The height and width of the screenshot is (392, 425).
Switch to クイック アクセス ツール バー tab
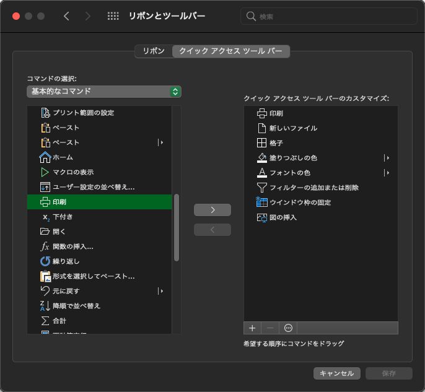tap(230, 51)
